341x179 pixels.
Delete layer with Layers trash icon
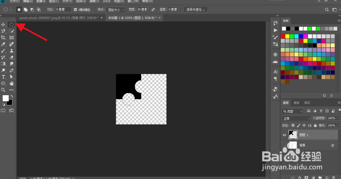333,177
